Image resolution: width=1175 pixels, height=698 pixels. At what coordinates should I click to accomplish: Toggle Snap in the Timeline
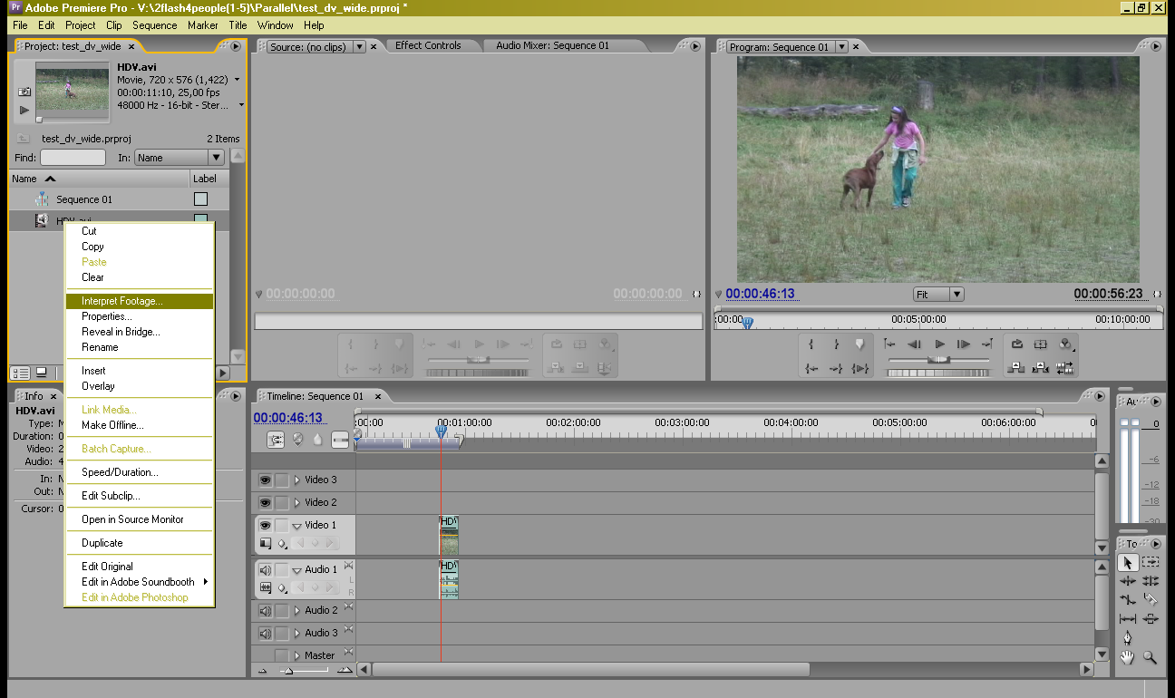click(x=277, y=440)
